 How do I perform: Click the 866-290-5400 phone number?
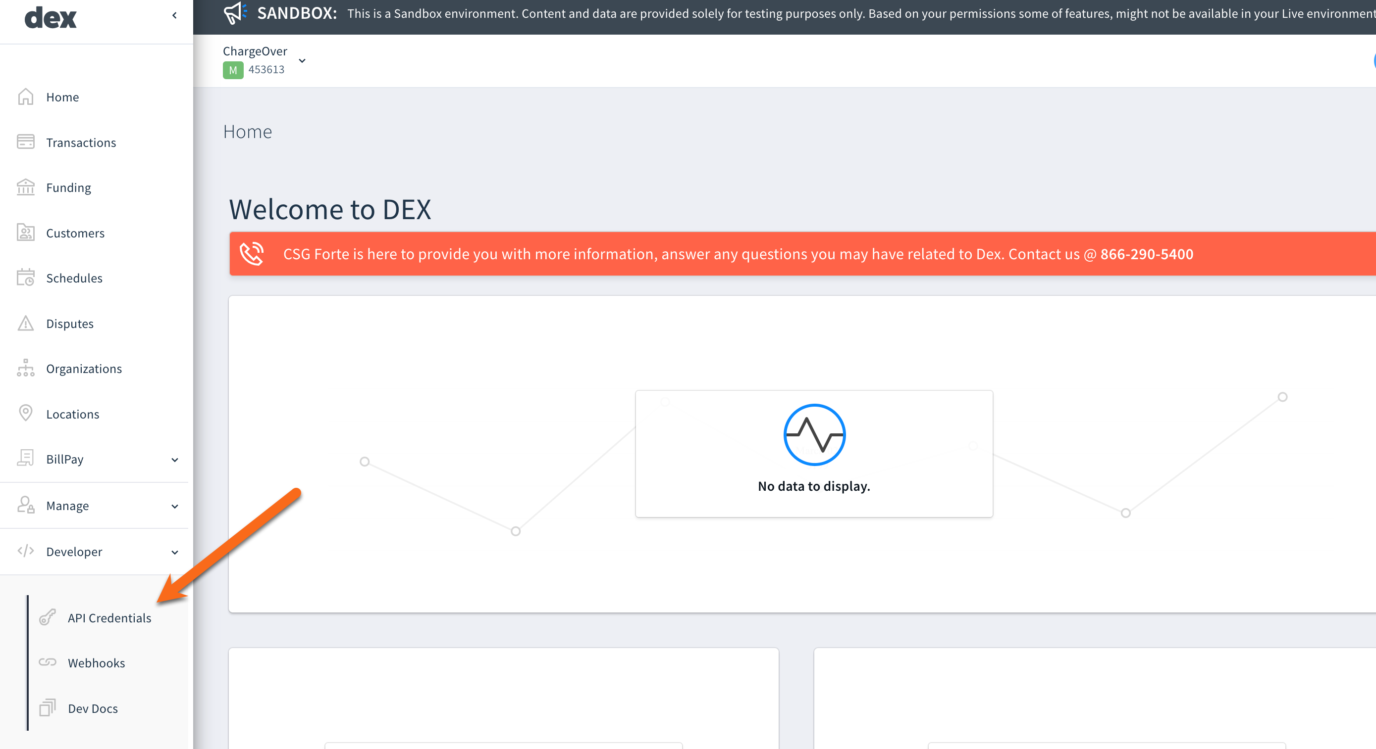[1147, 254]
